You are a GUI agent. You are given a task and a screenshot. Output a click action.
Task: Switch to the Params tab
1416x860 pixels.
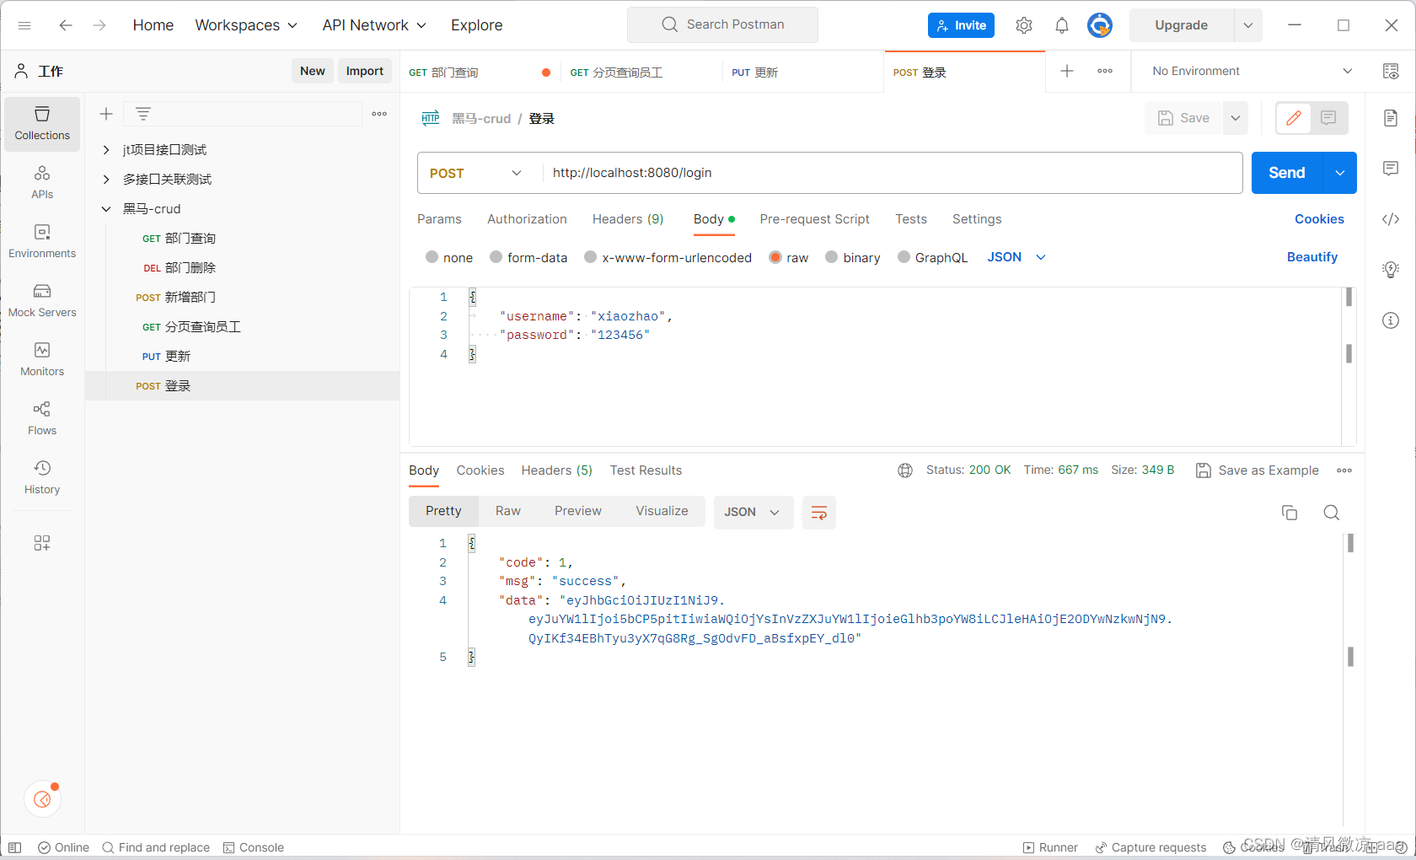point(439,219)
